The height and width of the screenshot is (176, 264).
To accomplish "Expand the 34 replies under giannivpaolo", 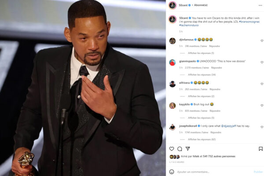I will coord(202,75).
